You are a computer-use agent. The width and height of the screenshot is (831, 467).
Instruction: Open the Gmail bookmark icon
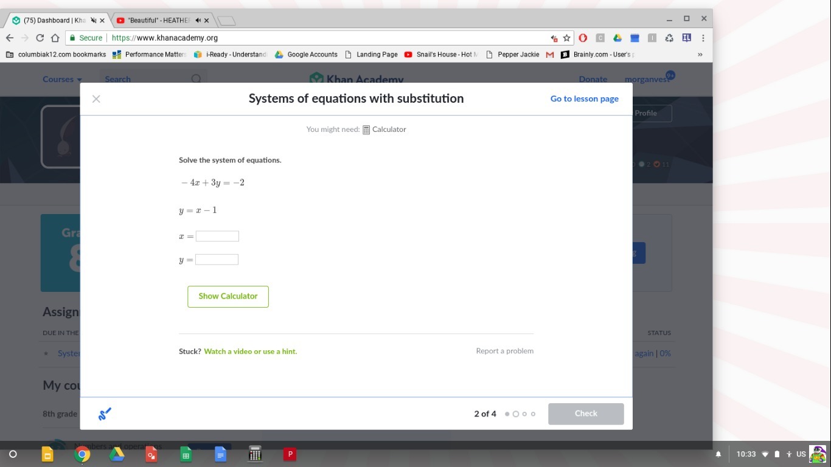pos(550,54)
